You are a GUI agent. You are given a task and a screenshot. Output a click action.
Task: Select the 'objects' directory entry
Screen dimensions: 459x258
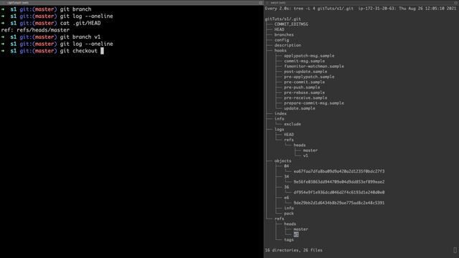[x=283, y=161]
